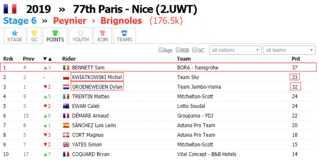This screenshot has height=161, width=319.
Task: Tick the BIB checkbox
Action: 178,50
